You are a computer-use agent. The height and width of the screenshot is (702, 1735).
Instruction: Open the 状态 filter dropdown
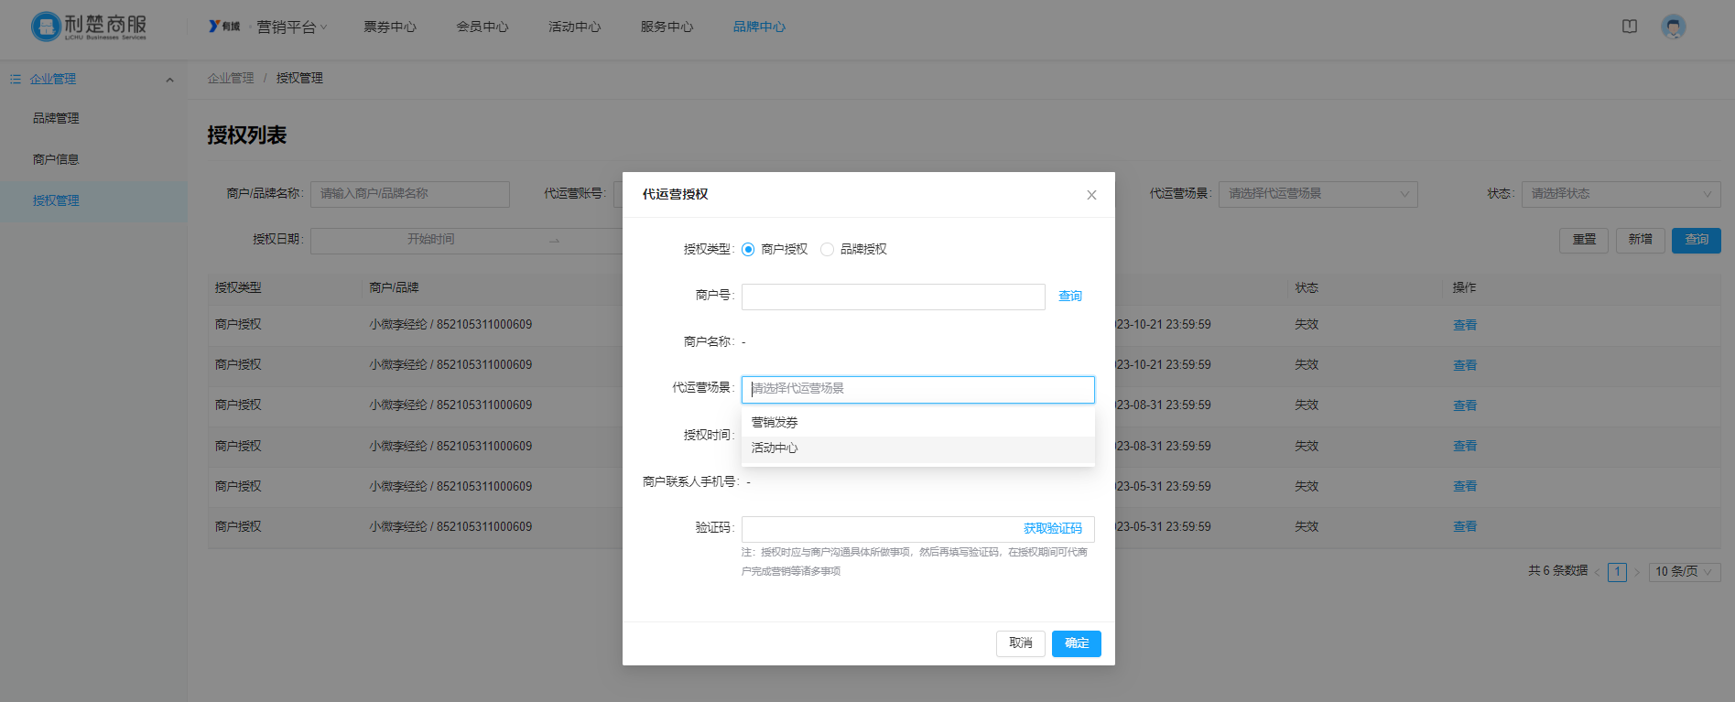(x=1621, y=194)
